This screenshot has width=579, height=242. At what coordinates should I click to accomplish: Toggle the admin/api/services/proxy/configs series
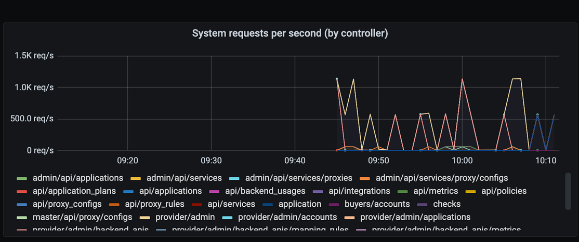[441, 178]
